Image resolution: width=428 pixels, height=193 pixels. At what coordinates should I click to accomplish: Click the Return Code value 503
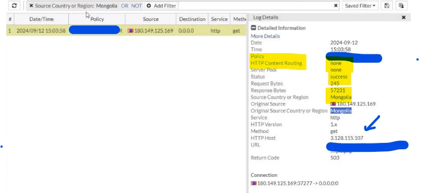(335, 158)
